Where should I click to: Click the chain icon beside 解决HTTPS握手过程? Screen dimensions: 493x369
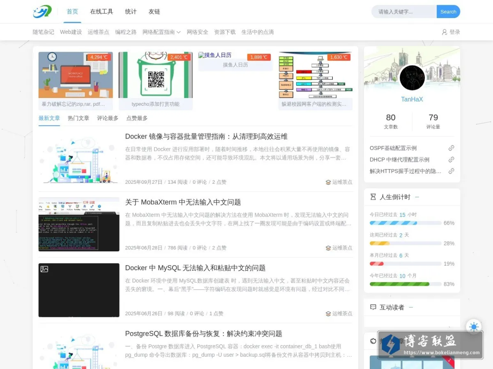point(451,171)
